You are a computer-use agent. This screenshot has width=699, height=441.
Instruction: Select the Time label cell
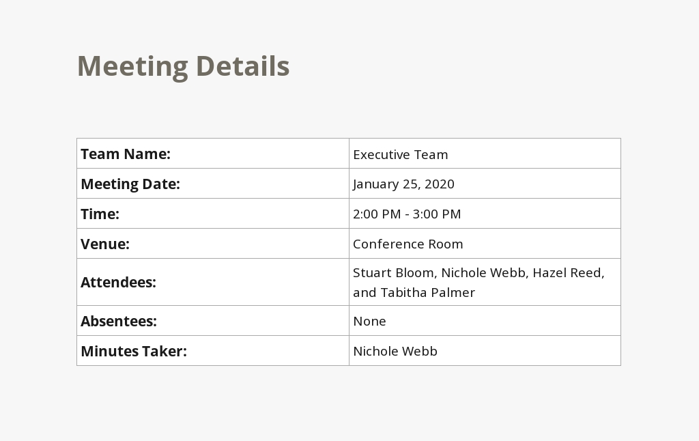click(x=213, y=214)
